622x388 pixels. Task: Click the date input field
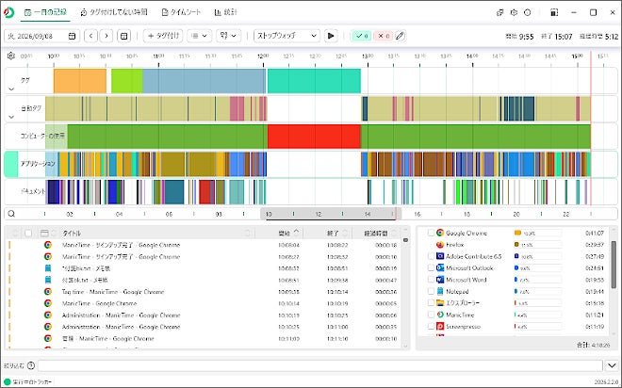tap(41, 36)
